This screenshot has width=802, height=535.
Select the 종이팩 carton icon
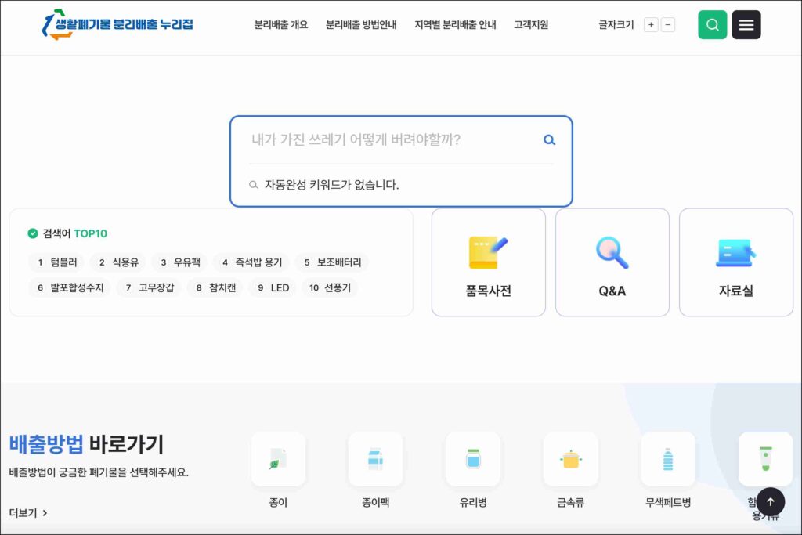pyautogui.click(x=375, y=459)
